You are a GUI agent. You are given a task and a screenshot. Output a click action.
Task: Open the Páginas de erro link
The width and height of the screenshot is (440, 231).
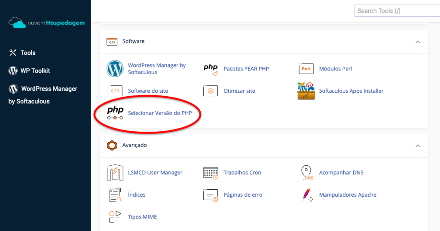(243, 195)
